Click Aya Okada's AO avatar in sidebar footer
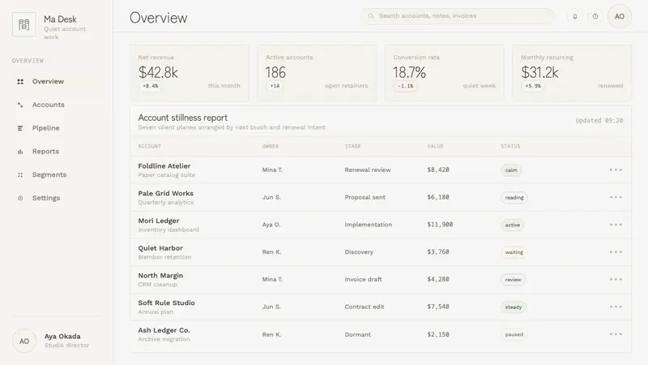648x365 pixels. [24, 341]
